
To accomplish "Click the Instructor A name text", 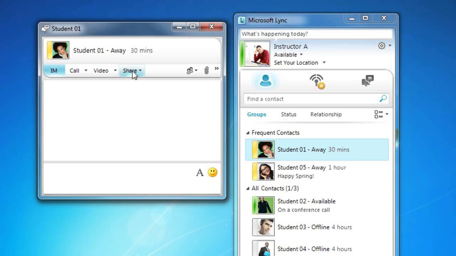I will (x=291, y=46).
